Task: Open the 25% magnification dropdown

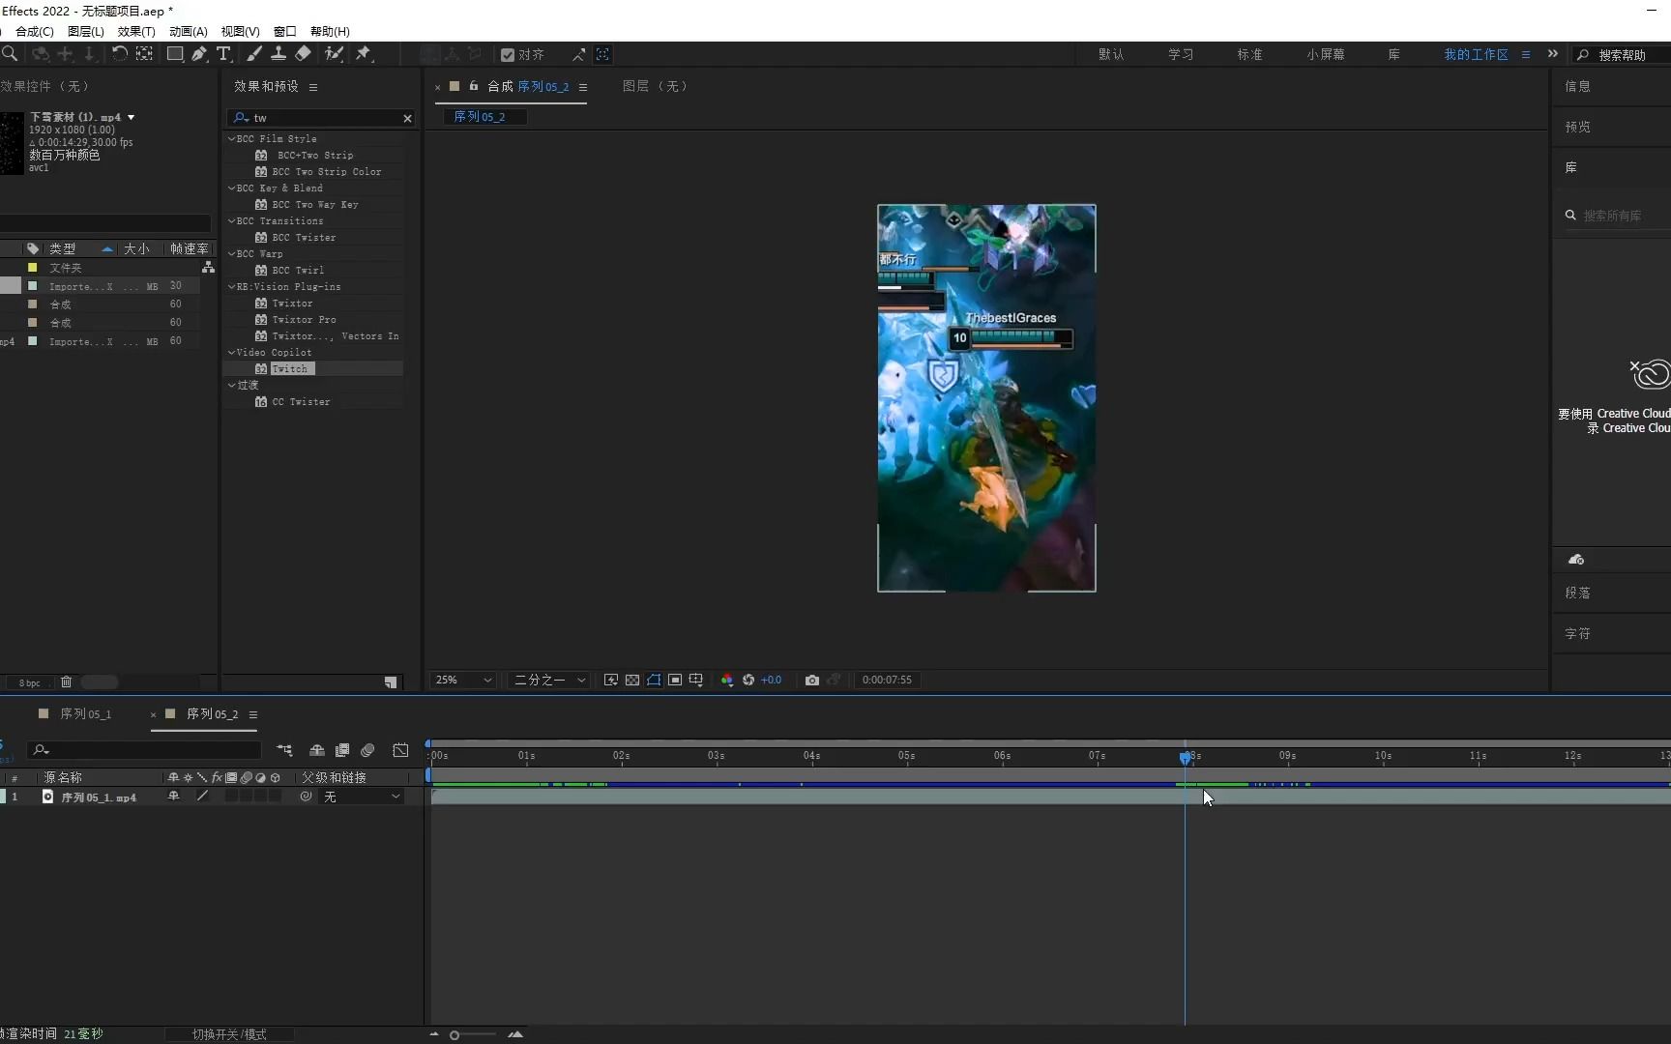Action: [x=463, y=681]
